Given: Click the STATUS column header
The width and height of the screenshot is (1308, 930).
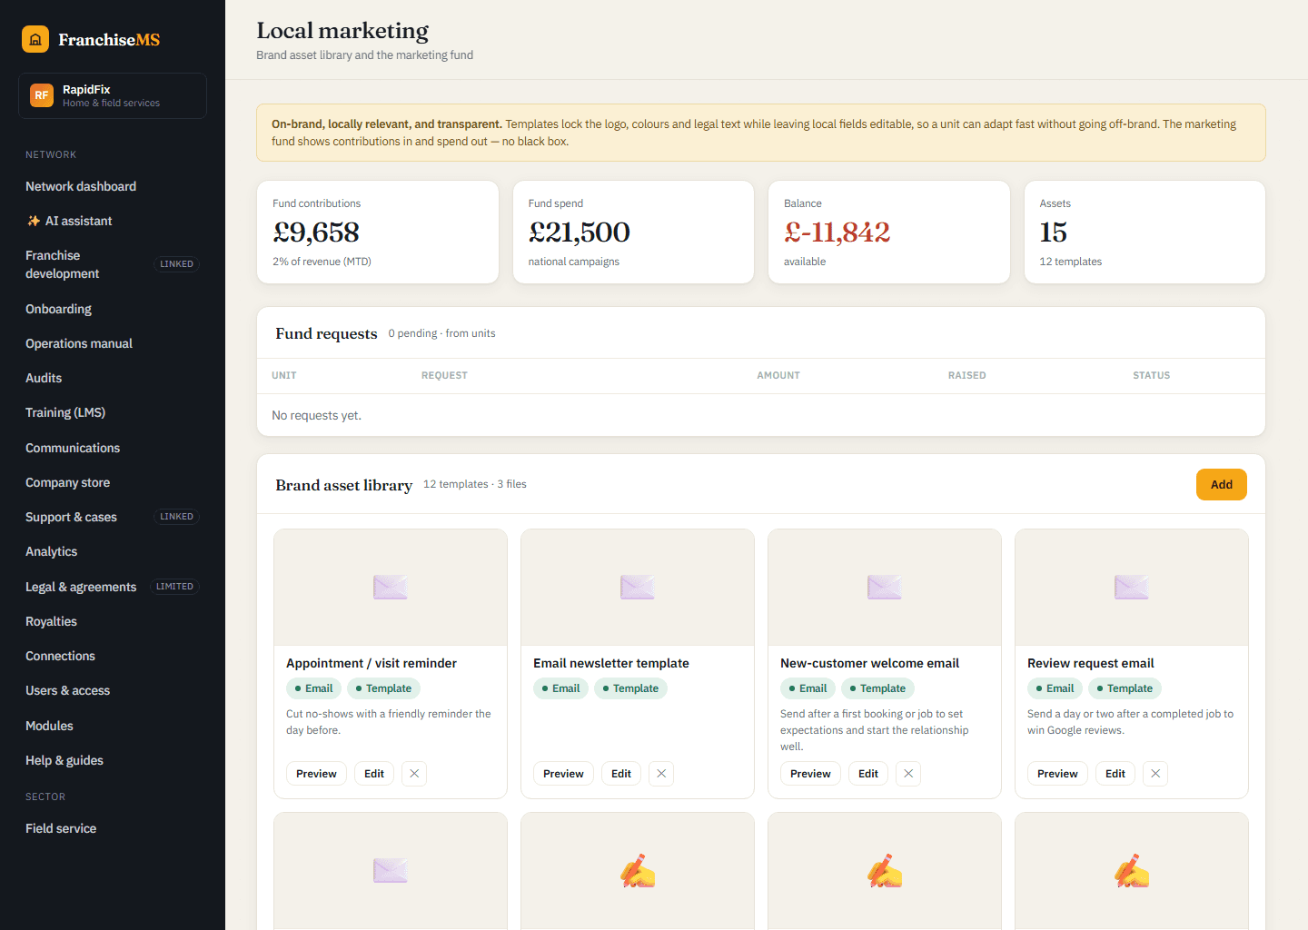Looking at the screenshot, I should 1151,375.
